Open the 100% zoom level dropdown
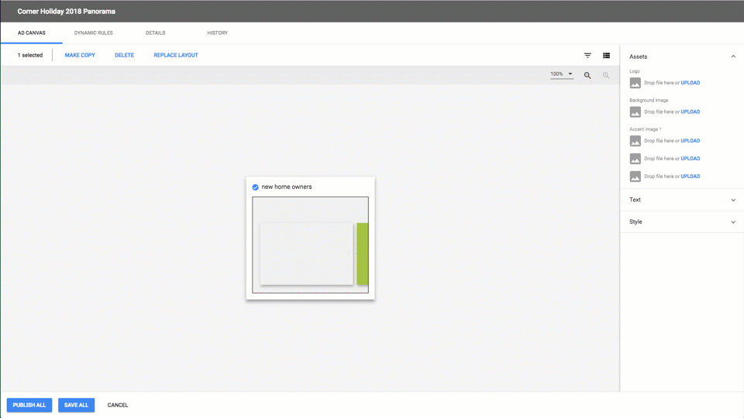 (x=562, y=74)
